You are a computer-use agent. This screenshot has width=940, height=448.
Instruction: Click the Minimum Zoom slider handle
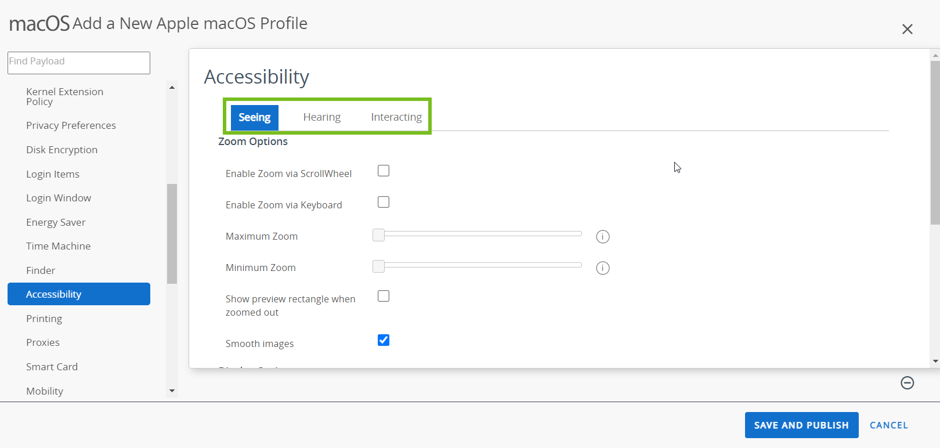378,266
